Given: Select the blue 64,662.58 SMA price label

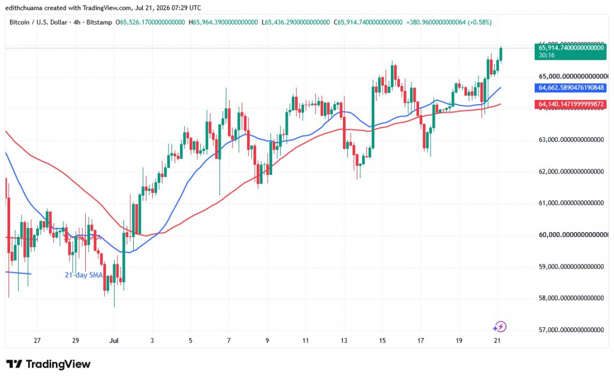Looking at the screenshot, I should click(570, 87).
